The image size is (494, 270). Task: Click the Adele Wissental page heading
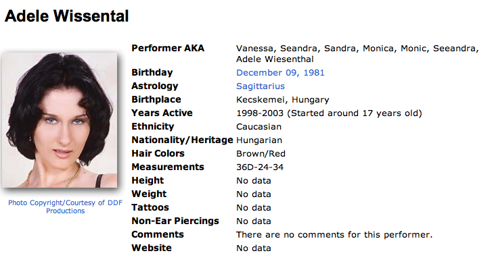pyautogui.click(x=67, y=16)
